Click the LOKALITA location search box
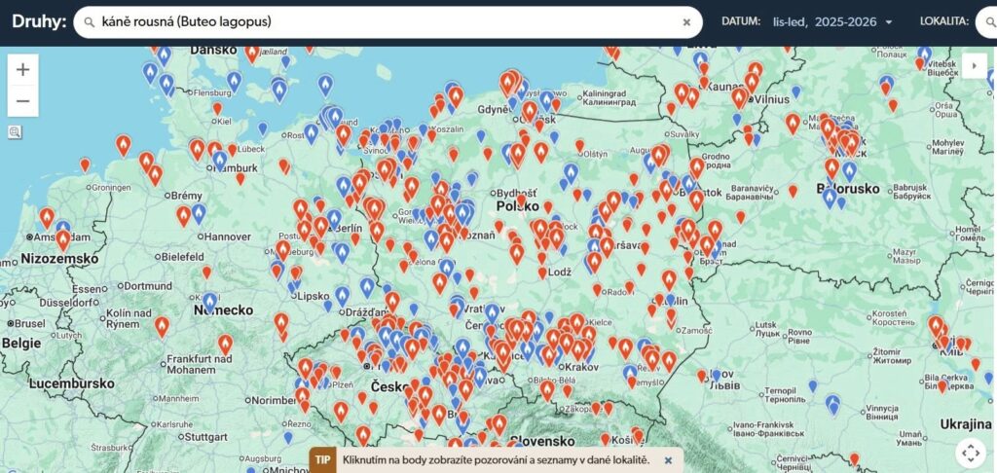This screenshot has height=473, width=997. pyautogui.click(x=985, y=21)
